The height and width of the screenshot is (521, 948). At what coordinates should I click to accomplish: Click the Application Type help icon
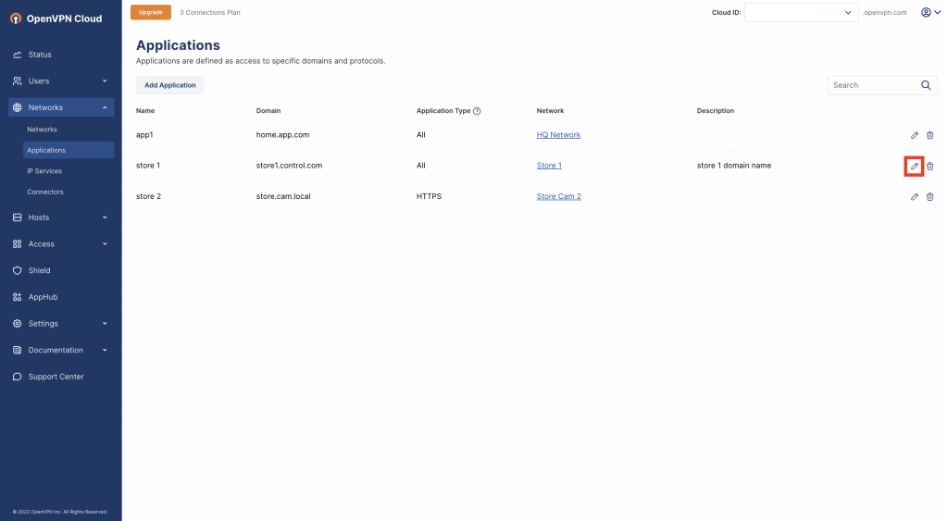477,111
